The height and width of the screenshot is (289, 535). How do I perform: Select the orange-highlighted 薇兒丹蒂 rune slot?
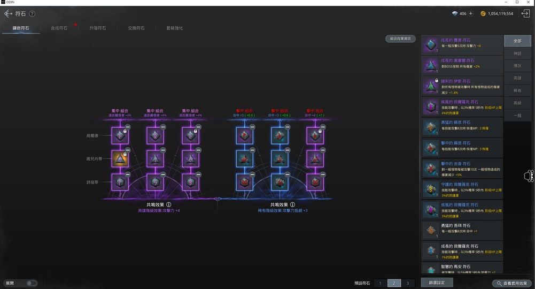(x=120, y=159)
